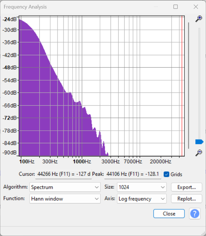
Task: Click the 1000Hz axis label
Action: (x=82, y=161)
